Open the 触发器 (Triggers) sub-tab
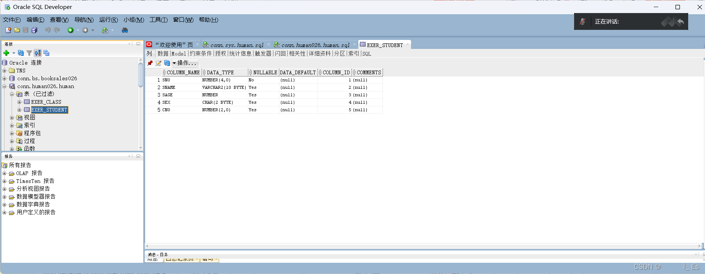Screen dimensions: 705x274 (263, 53)
